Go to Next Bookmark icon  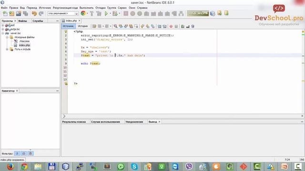148,26
